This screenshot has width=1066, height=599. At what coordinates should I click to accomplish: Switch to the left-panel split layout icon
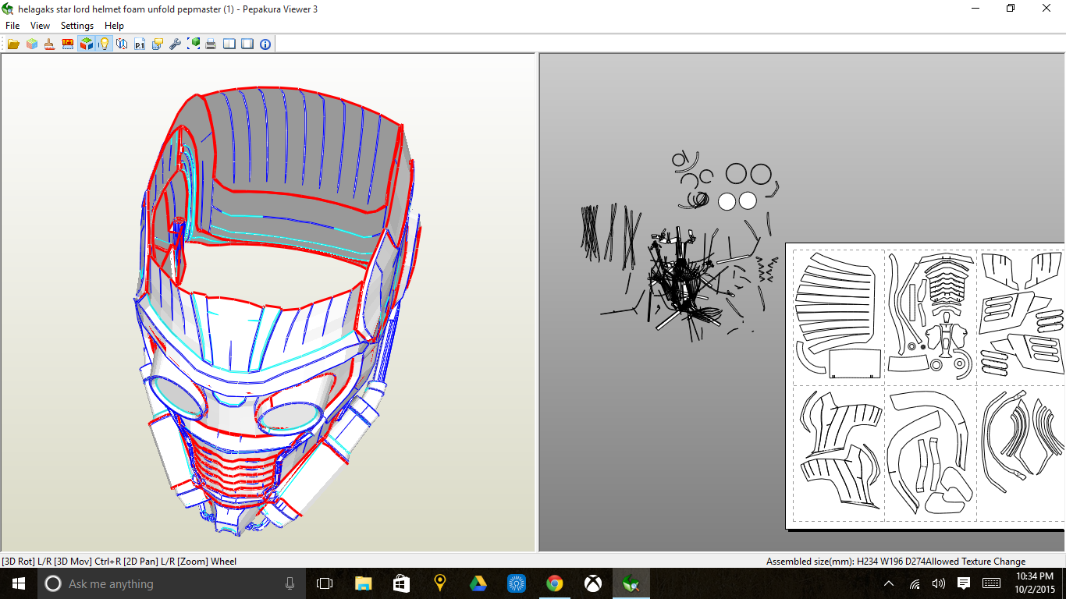click(229, 44)
